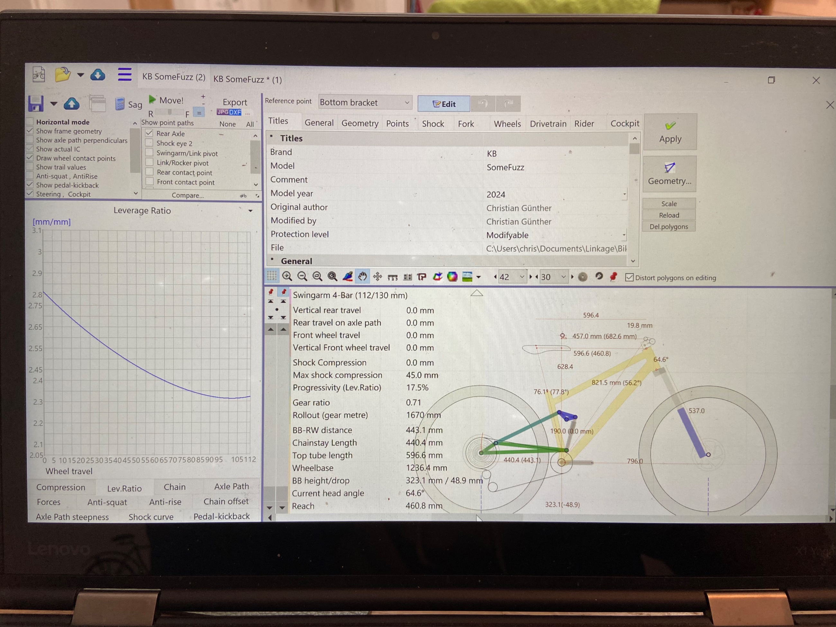Screen dimensions: 836x627
Task: Open the yellow folder file icon
Action: pyautogui.click(x=63, y=74)
